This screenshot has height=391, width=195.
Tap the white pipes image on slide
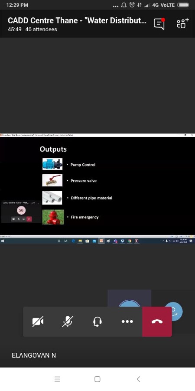(52, 198)
